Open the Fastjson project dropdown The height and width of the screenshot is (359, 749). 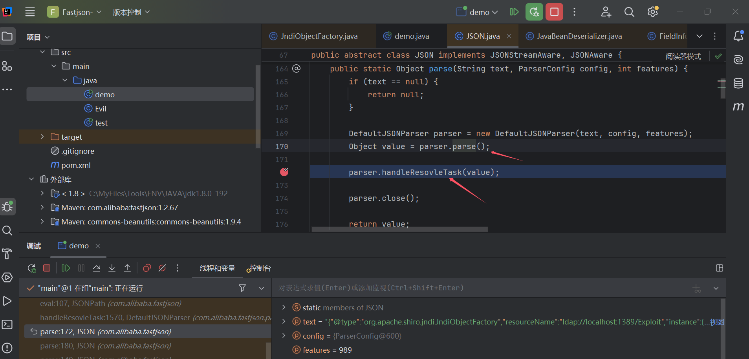click(x=74, y=12)
